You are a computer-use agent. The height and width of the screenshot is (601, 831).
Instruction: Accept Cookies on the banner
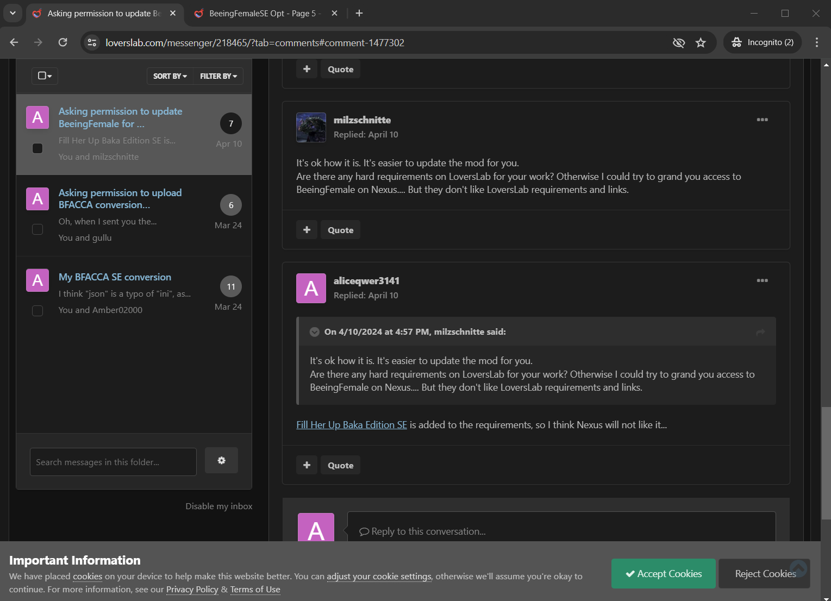point(663,574)
